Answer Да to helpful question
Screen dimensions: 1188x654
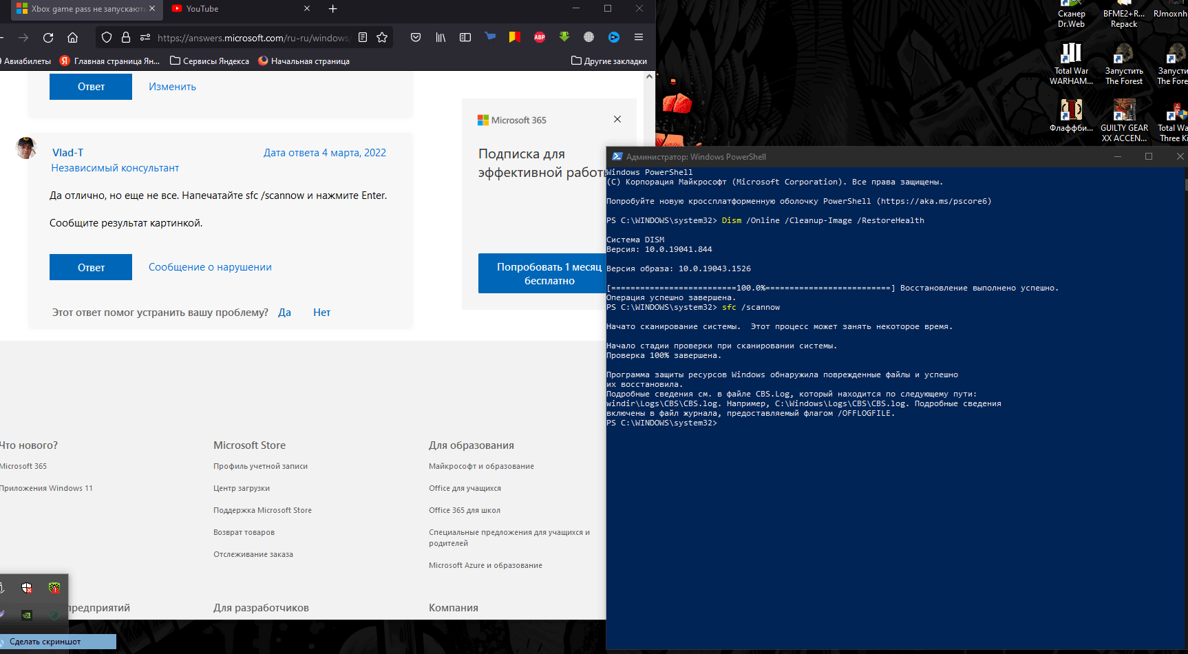pyautogui.click(x=284, y=313)
